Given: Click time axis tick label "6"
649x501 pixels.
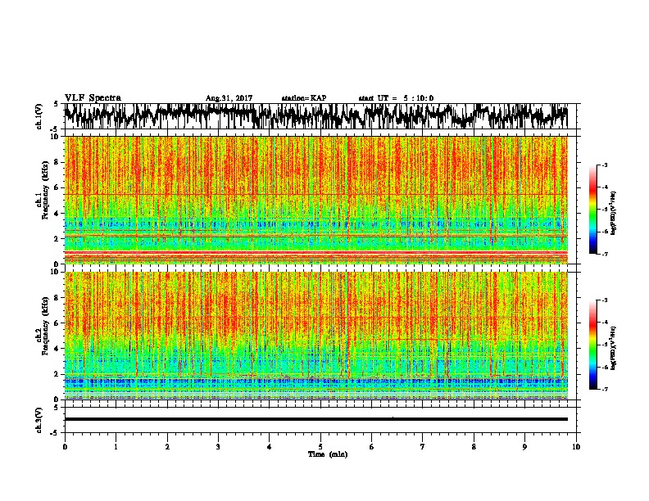Looking at the screenshot, I should pyautogui.click(x=372, y=447).
